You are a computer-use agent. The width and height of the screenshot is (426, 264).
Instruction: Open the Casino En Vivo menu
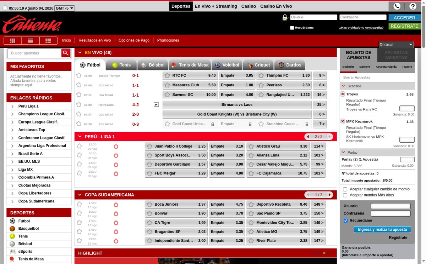[276, 6]
